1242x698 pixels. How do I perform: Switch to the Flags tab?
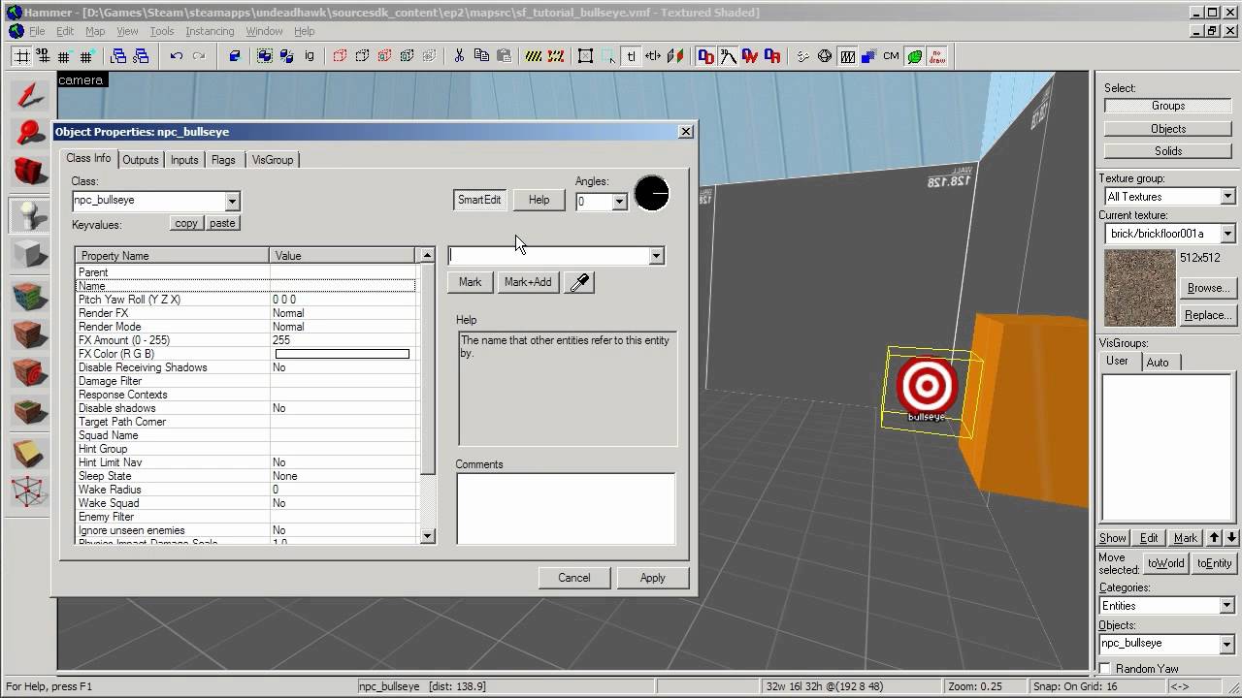tap(223, 160)
